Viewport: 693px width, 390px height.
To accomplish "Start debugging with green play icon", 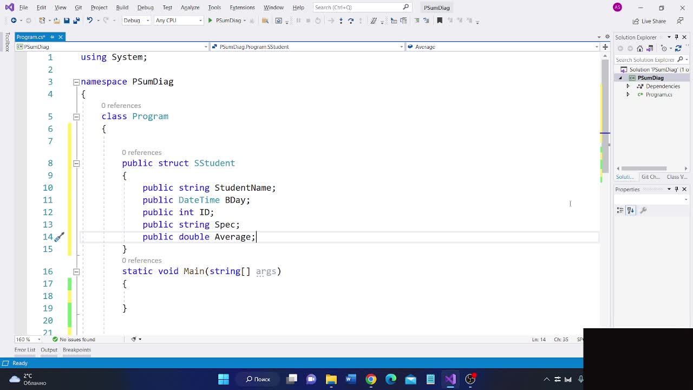I will click(210, 21).
